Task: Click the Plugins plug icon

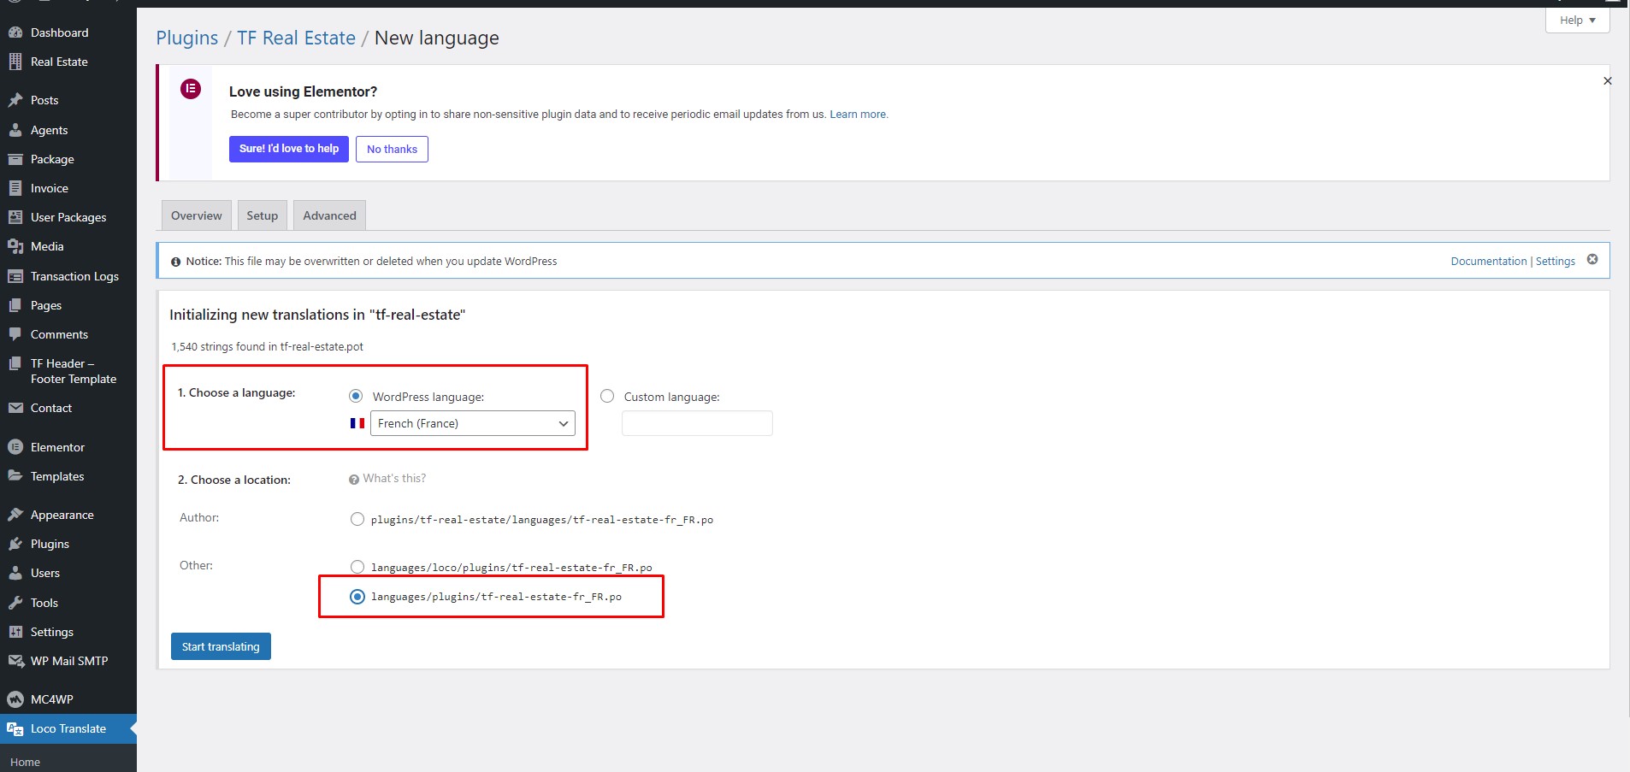Action: pyautogui.click(x=15, y=544)
